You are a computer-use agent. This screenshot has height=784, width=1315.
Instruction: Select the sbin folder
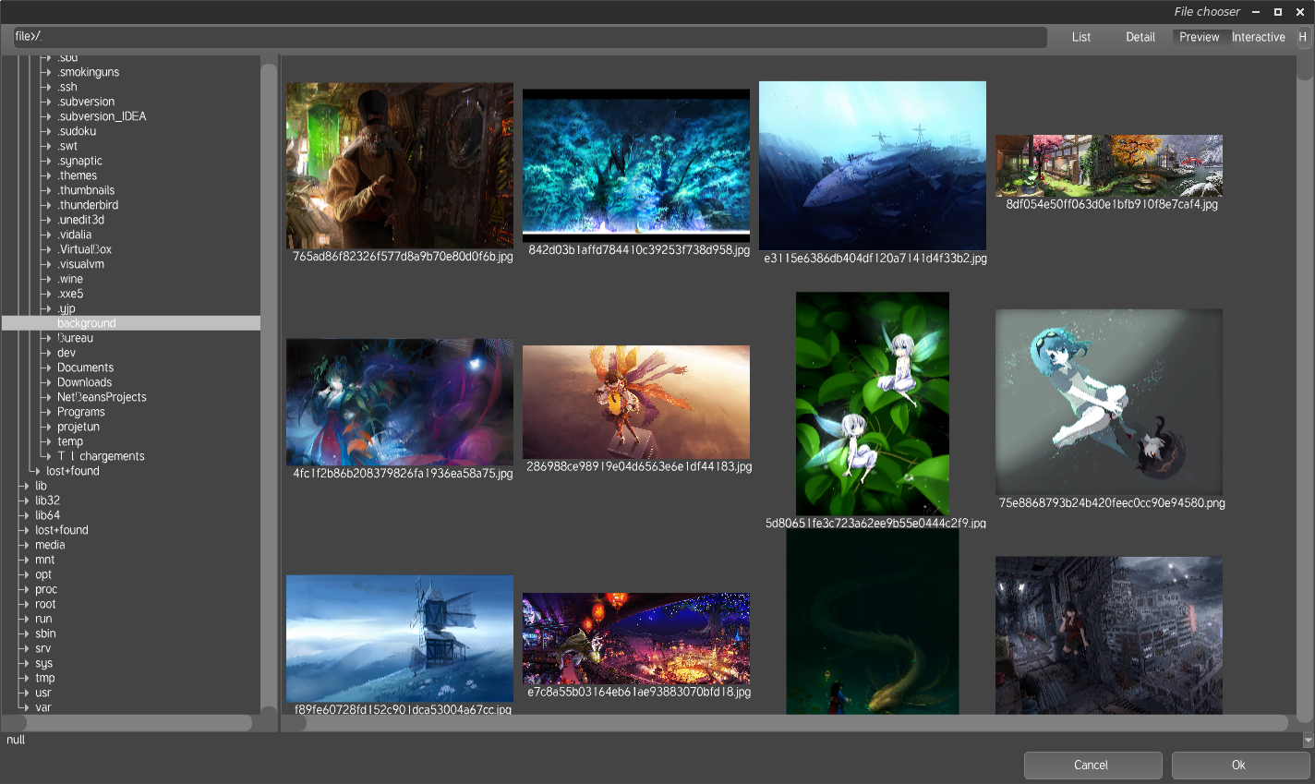tap(45, 633)
